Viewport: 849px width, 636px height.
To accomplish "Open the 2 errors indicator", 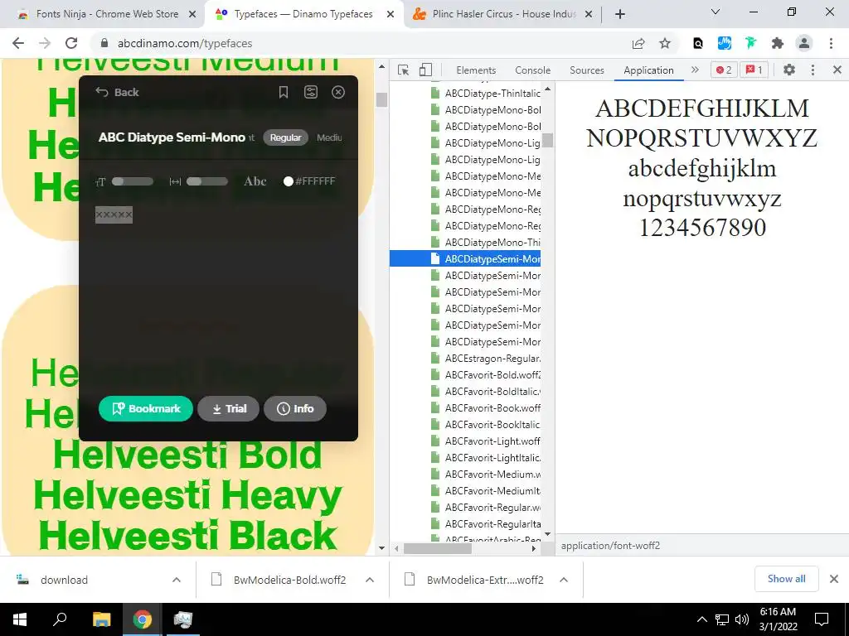I will pyautogui.click(x=724, y=70).
